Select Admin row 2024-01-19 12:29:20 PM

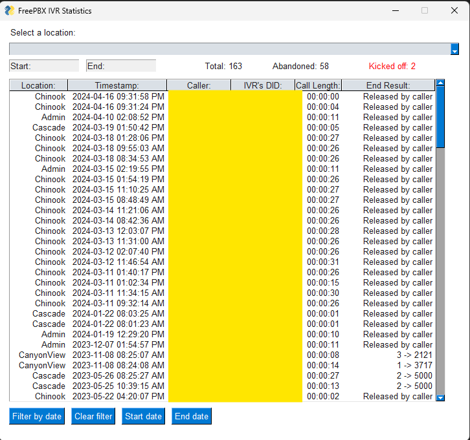pos(222,334)
